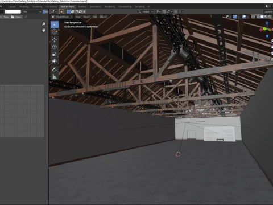This screenshot has height=205, width=273.
Task: Click the 3D cursor in the viewport floor
Action: click(x=178, y=154)
